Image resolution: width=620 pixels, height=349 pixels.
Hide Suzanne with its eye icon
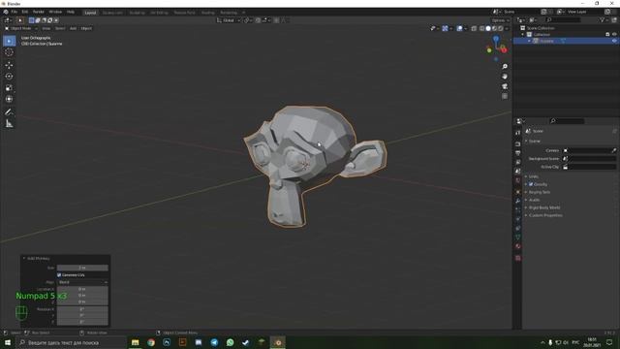point(614,41)
